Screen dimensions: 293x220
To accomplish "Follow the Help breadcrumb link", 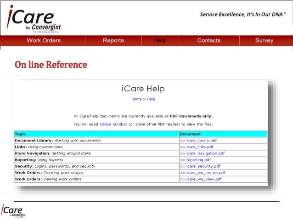I will click(151, 99).
